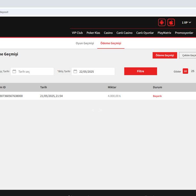Switch to the Oyun Geçmişi tab
Image resolution: width=196 pixels, height=196 pixels.
point(85,43)
